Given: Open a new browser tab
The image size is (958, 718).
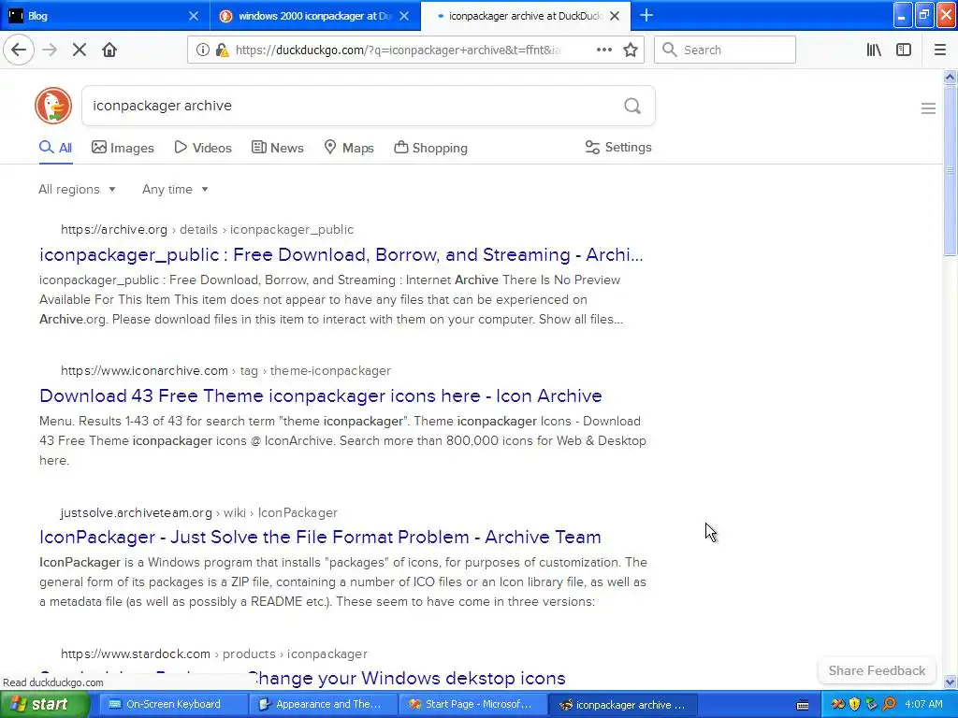Looking at the screenshot, I should [646, 16].
